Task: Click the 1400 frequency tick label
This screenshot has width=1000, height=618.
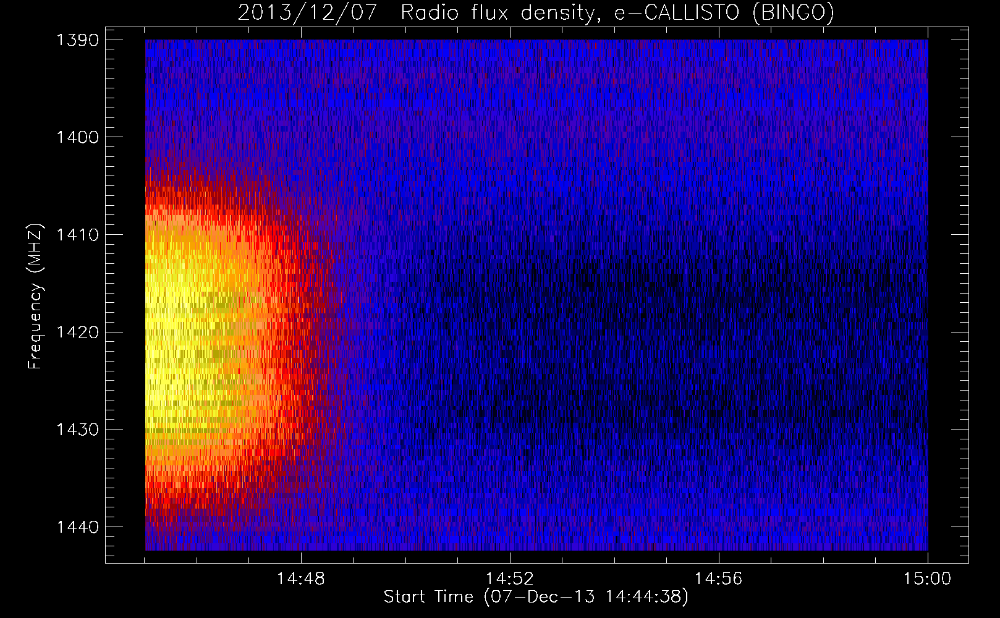Action: (77, 137)
